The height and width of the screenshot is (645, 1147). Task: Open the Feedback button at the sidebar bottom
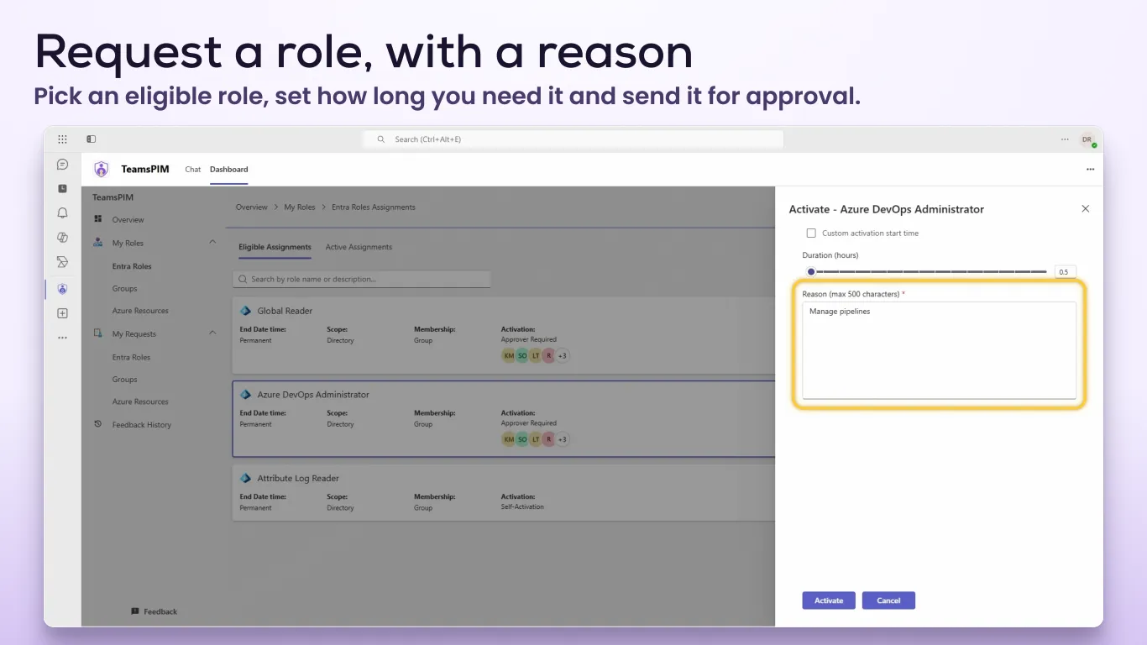tap(155, 611)
